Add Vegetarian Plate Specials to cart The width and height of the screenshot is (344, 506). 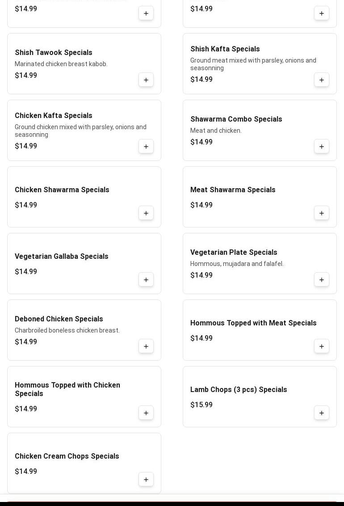[322, 280]
